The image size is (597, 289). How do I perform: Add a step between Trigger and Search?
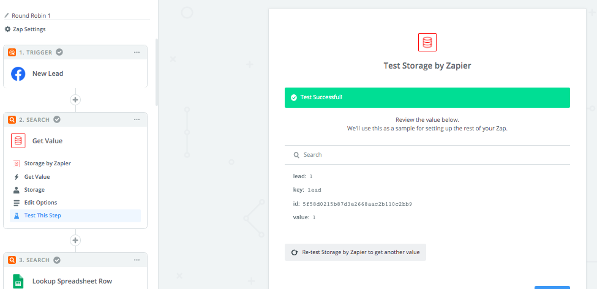click(x=75, y=100)
